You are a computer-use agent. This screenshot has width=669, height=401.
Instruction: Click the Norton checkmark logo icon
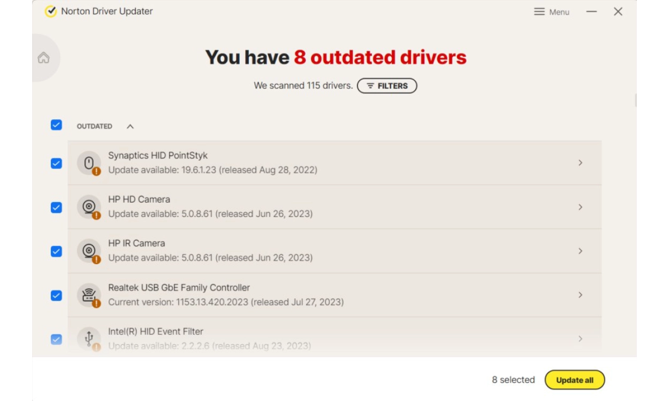tap(51, 11)
